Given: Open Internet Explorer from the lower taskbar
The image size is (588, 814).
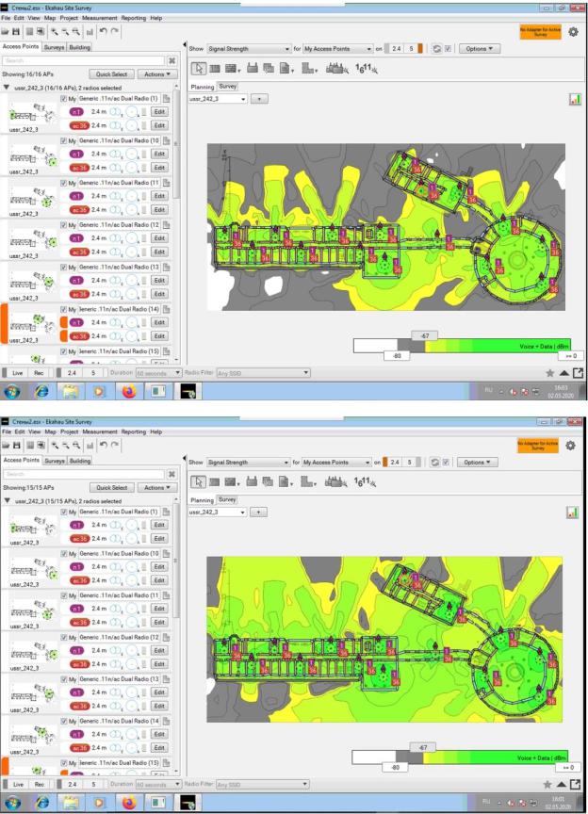Looking at the screenshot, I should click(x=41, y=803).
